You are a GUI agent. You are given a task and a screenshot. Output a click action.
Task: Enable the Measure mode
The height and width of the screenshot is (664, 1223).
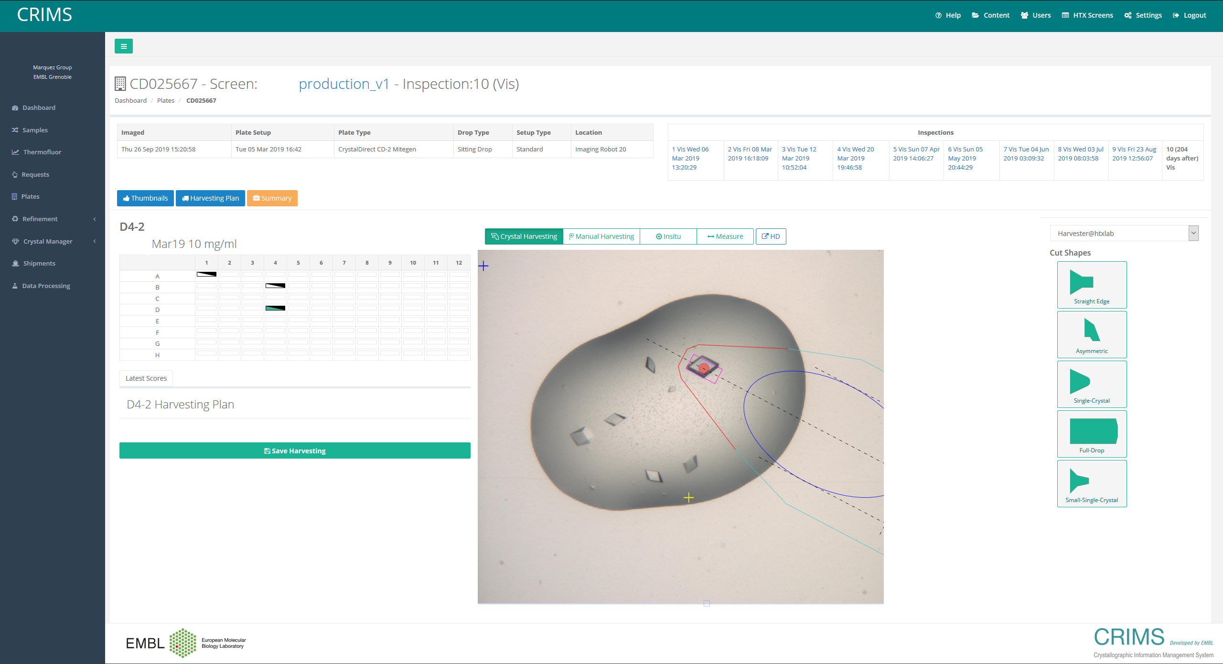[x=725, y=236]
